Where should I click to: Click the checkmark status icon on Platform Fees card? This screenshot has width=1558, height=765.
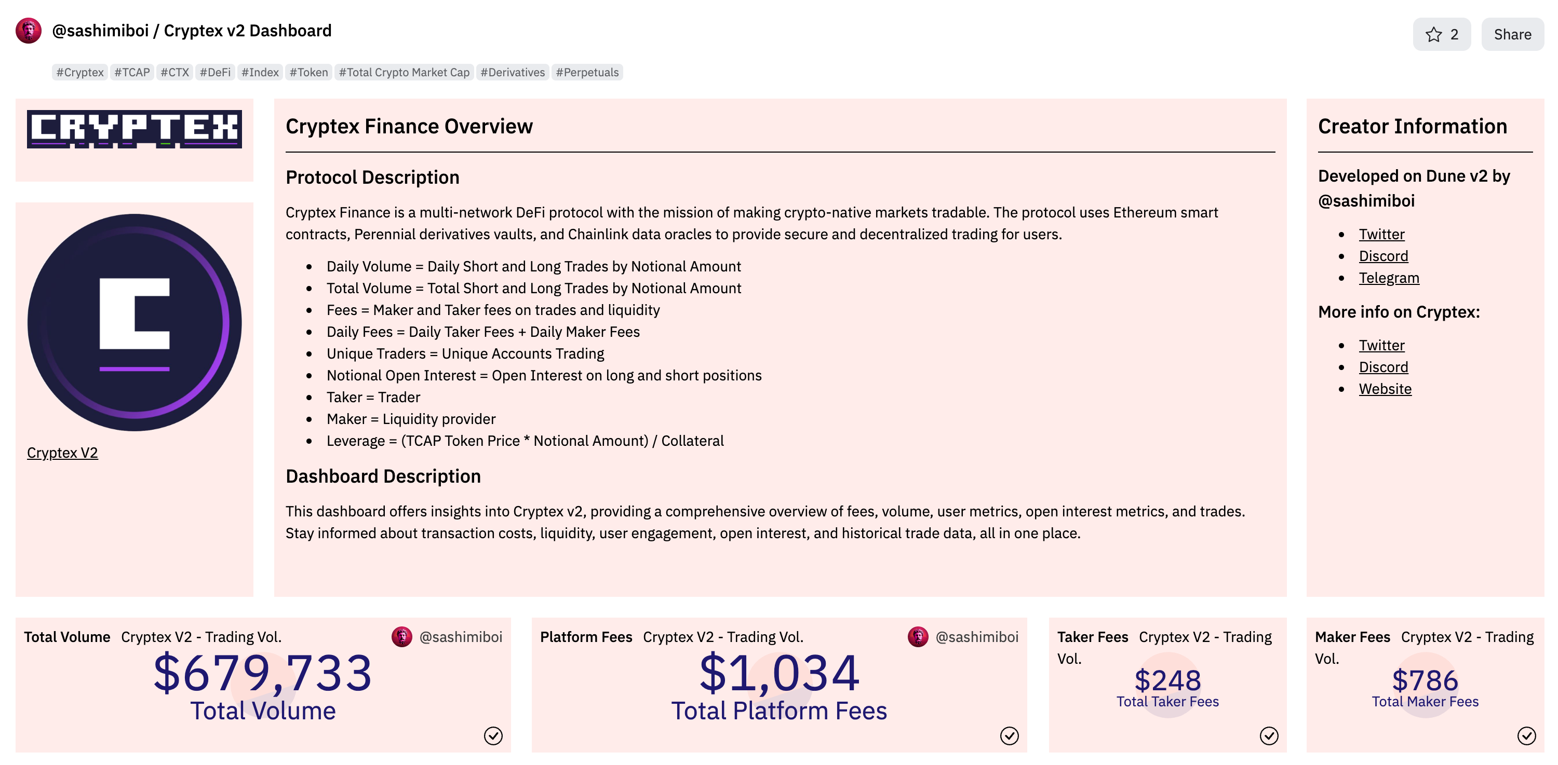1010,736
